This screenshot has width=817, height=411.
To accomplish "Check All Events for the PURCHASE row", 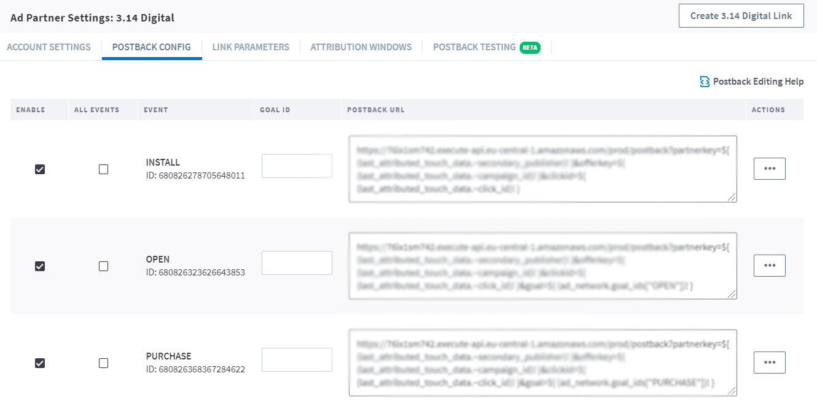I will pyautogui.click(x=103, y=363).
